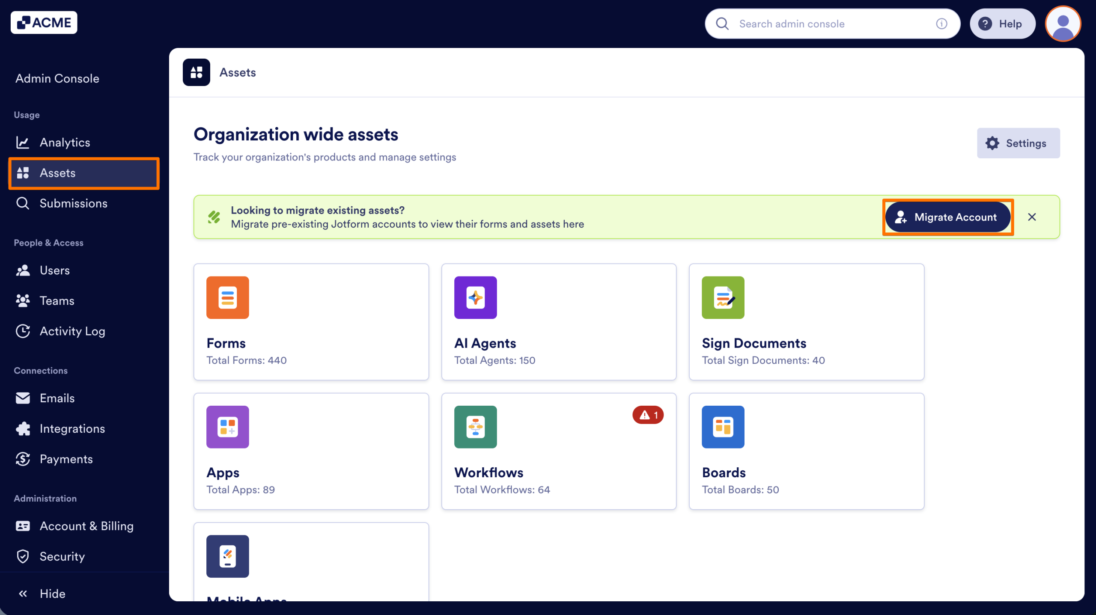Click the search magnifier icon

coord(722,24)
